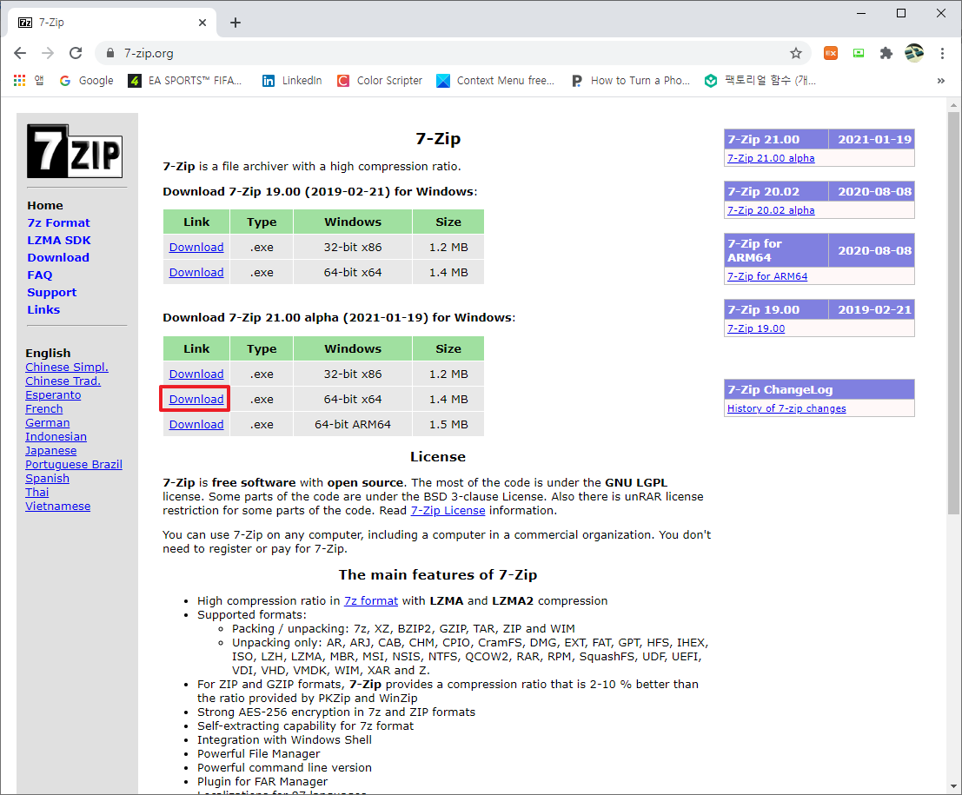The width and height of the screenshot is (962, 795).
Task: Open History of 7-zip changes link
Action: [786, 408]
